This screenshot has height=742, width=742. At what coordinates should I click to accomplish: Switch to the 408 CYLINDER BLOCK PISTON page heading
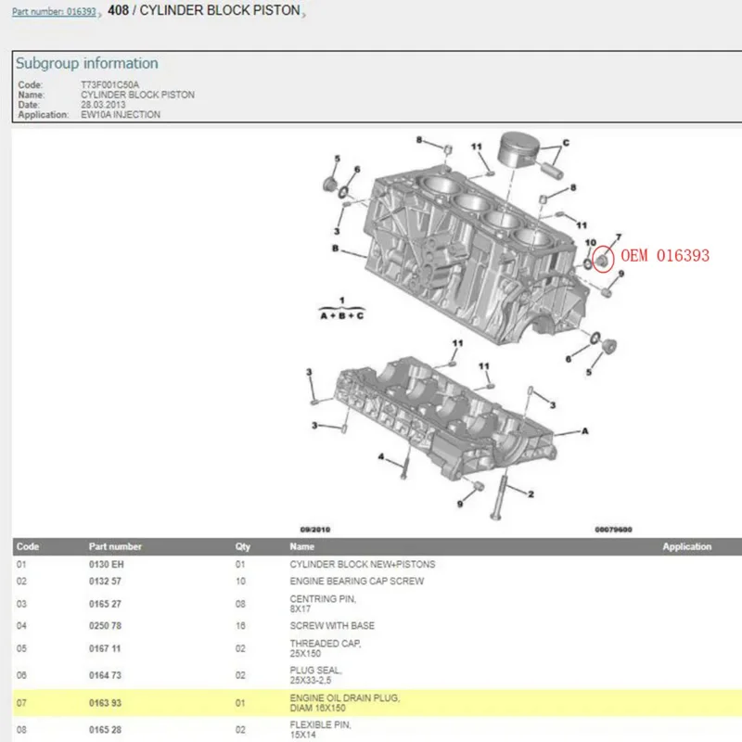point(204,12)
